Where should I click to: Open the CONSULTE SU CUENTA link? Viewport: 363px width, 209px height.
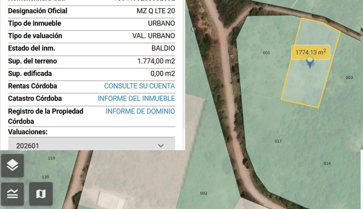tap(139, 86)
